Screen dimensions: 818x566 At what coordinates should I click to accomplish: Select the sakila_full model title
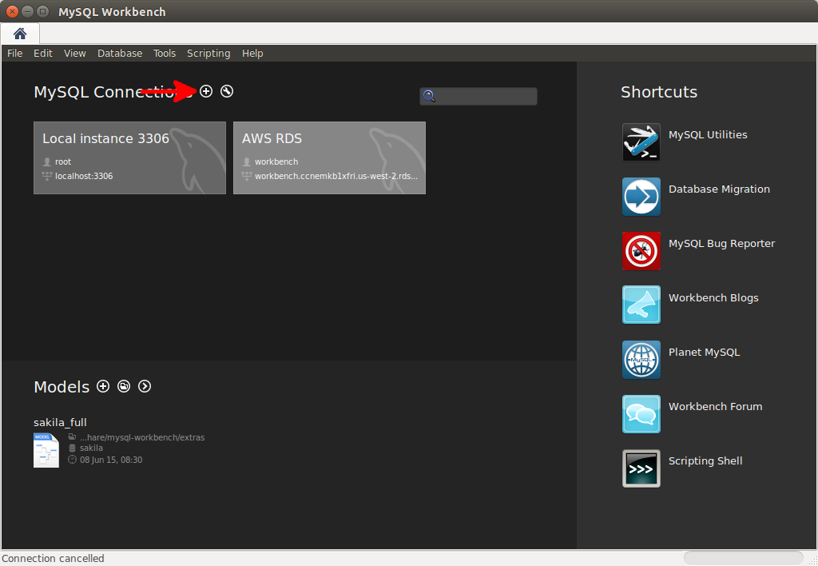pyautogui.click(x=60, y=422)
